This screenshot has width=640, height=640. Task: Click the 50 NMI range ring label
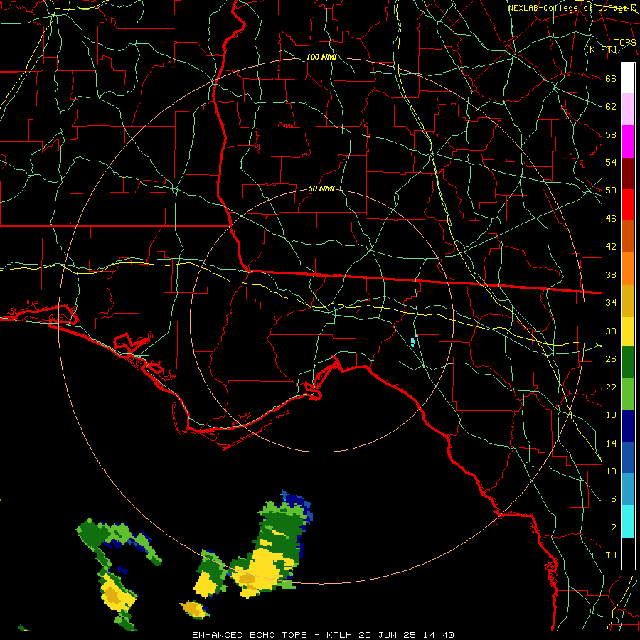(321, 188)
